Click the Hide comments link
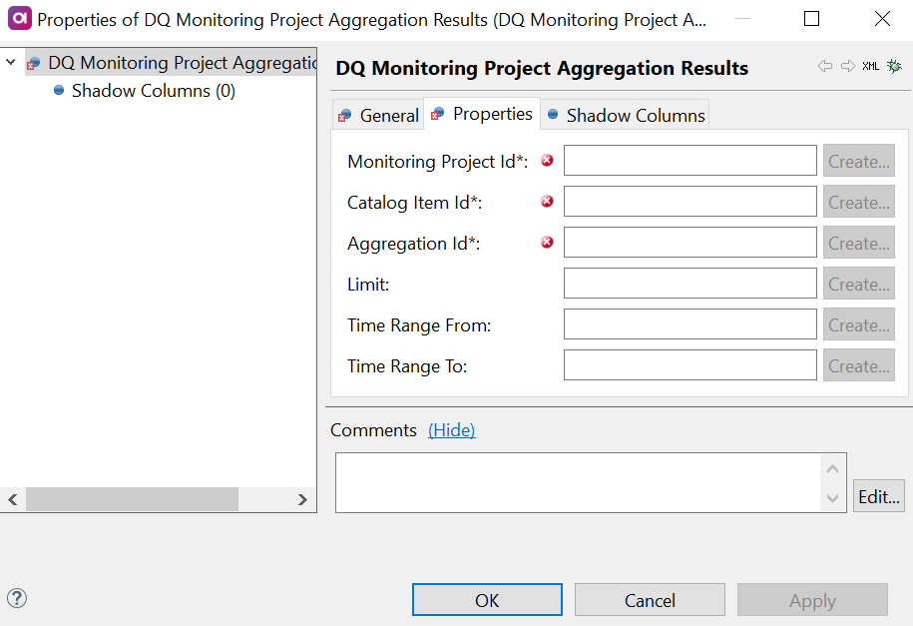Image resolution: width=913 pixels, height=626 pixels. click(x=451, y=430)
